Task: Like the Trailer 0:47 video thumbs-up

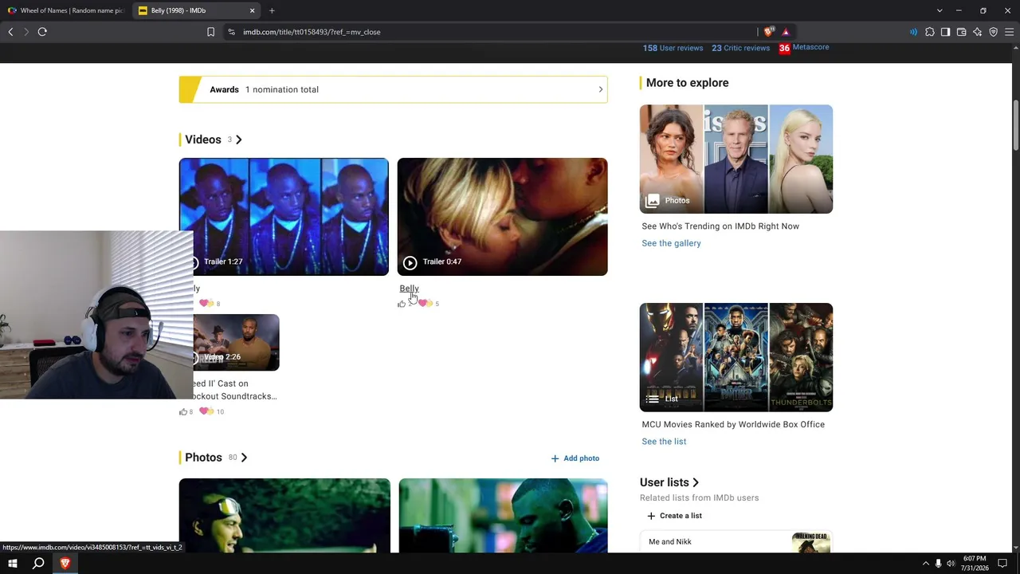Action: pyautogui.click(x=402, y=304)
